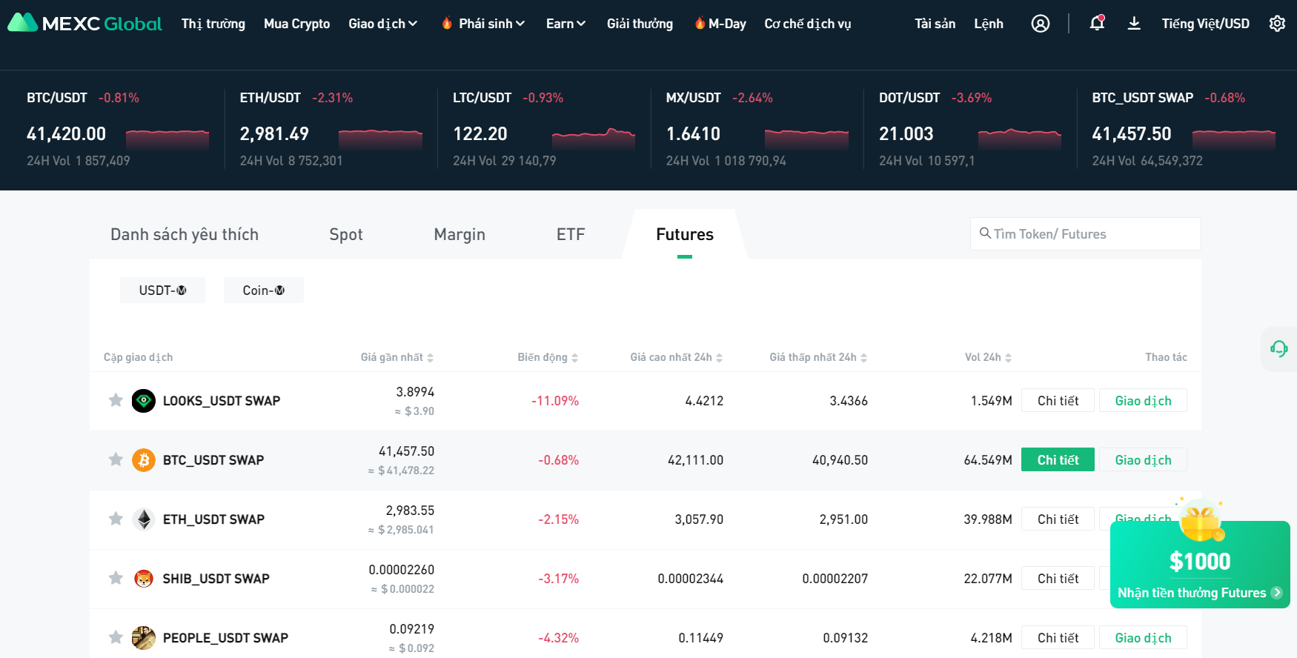
Task: Click the Bitcoin coin icon
Action: pyautogui.click(x=144, y=460)
